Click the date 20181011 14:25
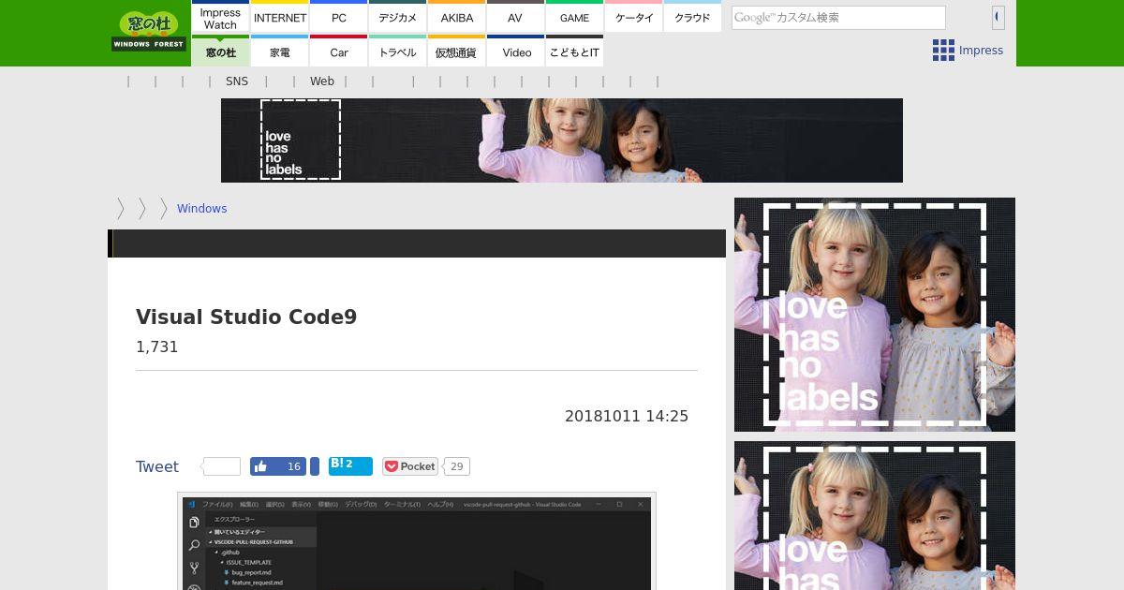The image size is (1124, 590). click(627, 416)
